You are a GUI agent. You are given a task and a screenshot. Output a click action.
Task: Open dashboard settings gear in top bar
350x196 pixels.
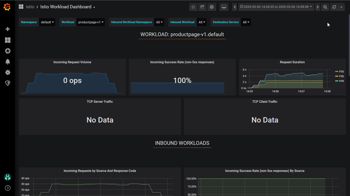tap(212, 7)
